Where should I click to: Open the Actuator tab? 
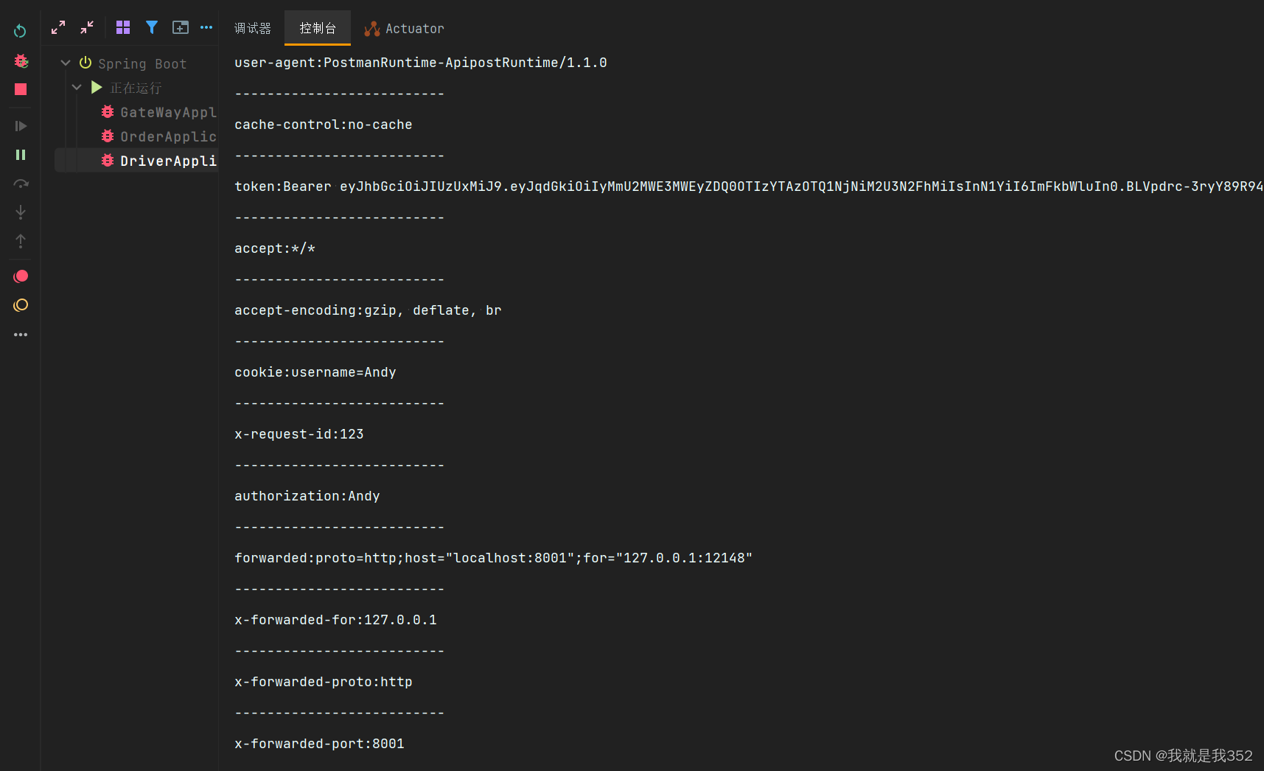[404, 28]
